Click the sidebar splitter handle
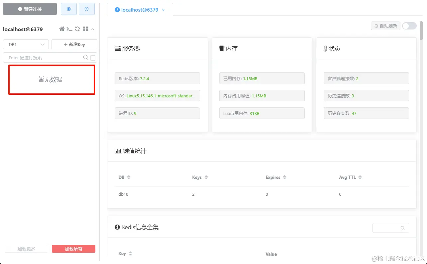The image size is (427, 264). click(103, 134)
